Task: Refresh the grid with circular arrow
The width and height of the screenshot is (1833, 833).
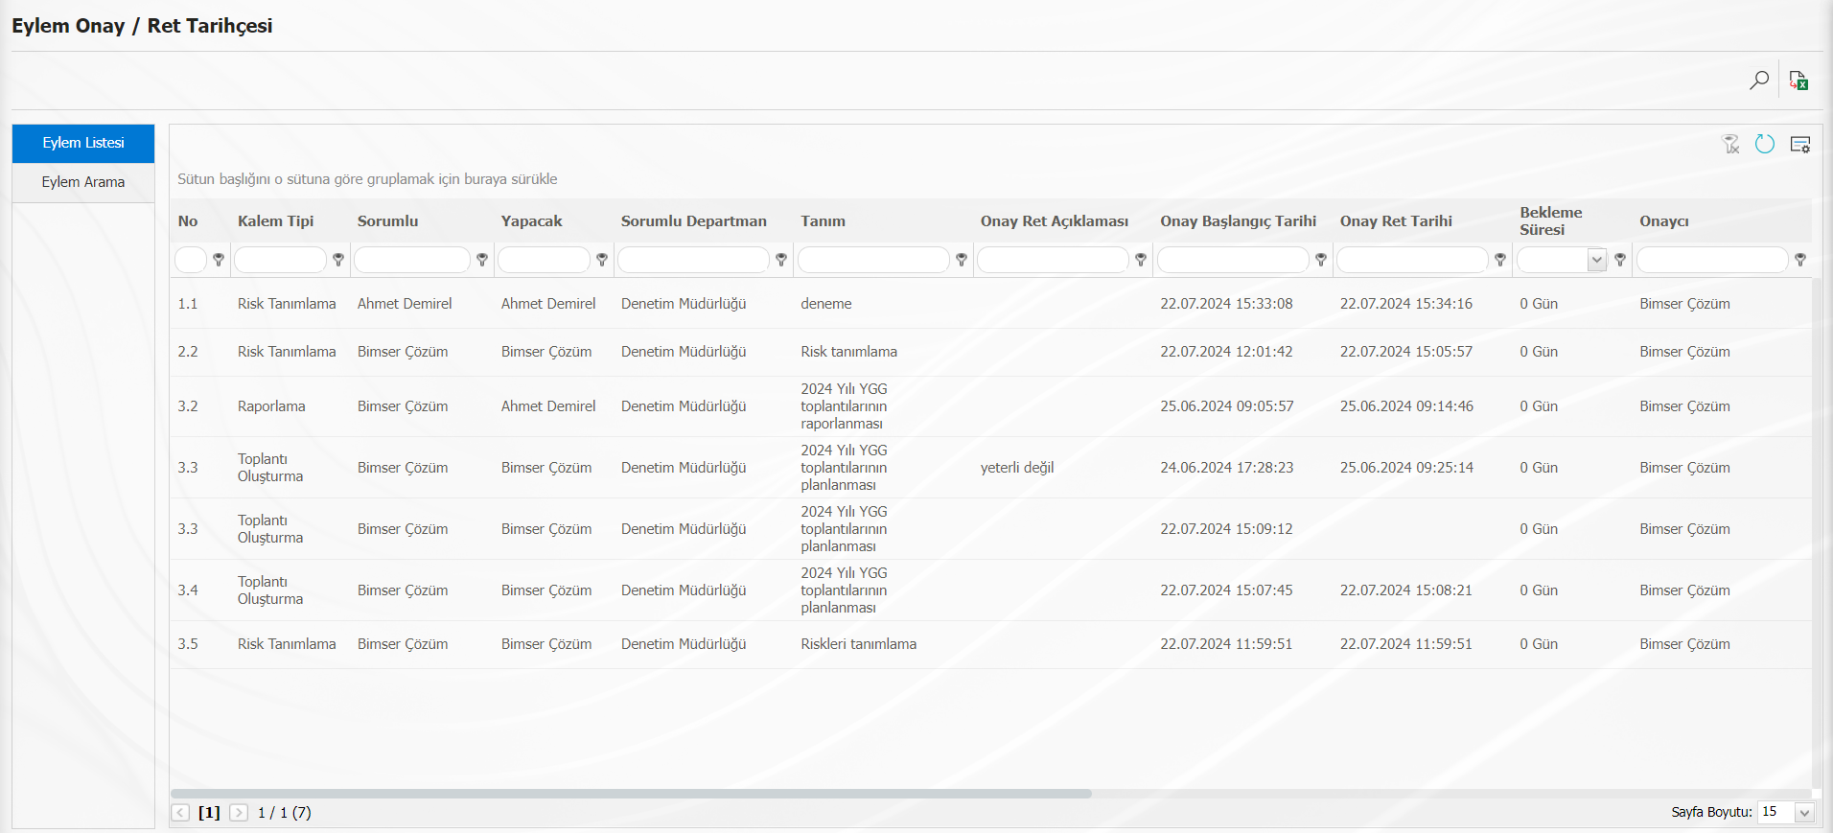Action: 1765,145
